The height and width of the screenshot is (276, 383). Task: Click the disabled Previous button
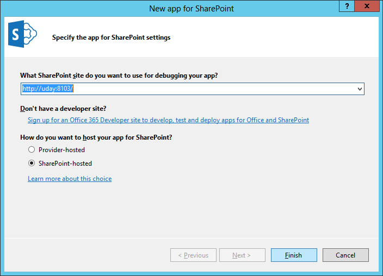(193, 255)
